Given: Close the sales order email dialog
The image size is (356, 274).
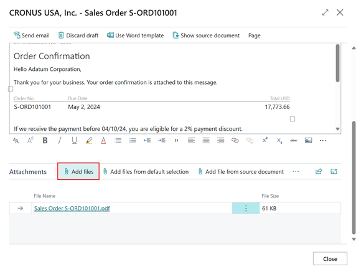Looking at the screenshot, I should (340, 12).
